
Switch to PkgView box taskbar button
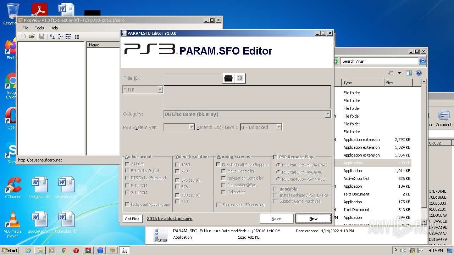112,250
